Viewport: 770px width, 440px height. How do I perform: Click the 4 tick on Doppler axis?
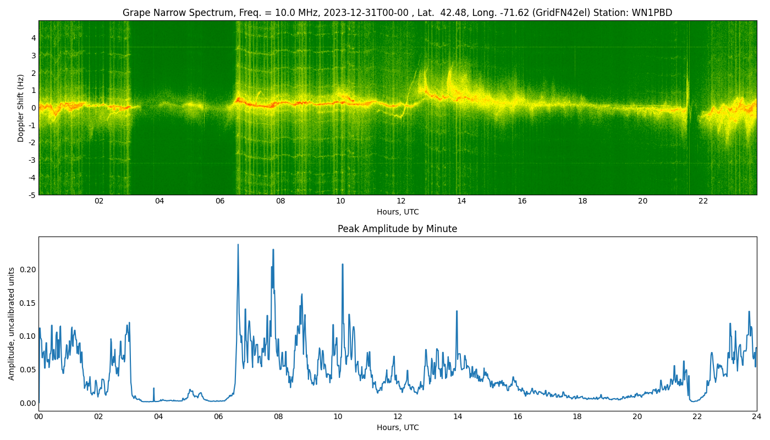(34, 38)
